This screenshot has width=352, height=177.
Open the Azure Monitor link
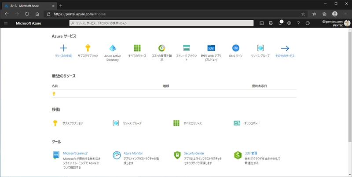click(133, 153)
